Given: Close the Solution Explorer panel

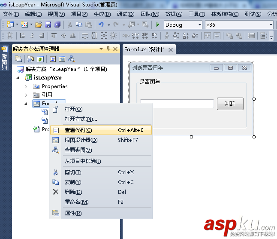Looking at the screenshot, I should (x=115, y=49).
